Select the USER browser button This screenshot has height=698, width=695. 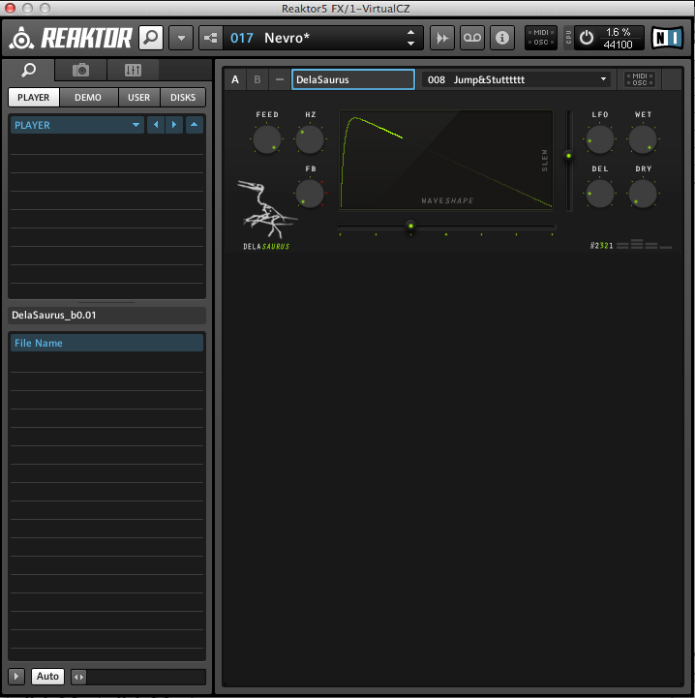pyautogui.click(x=139, y=97)
